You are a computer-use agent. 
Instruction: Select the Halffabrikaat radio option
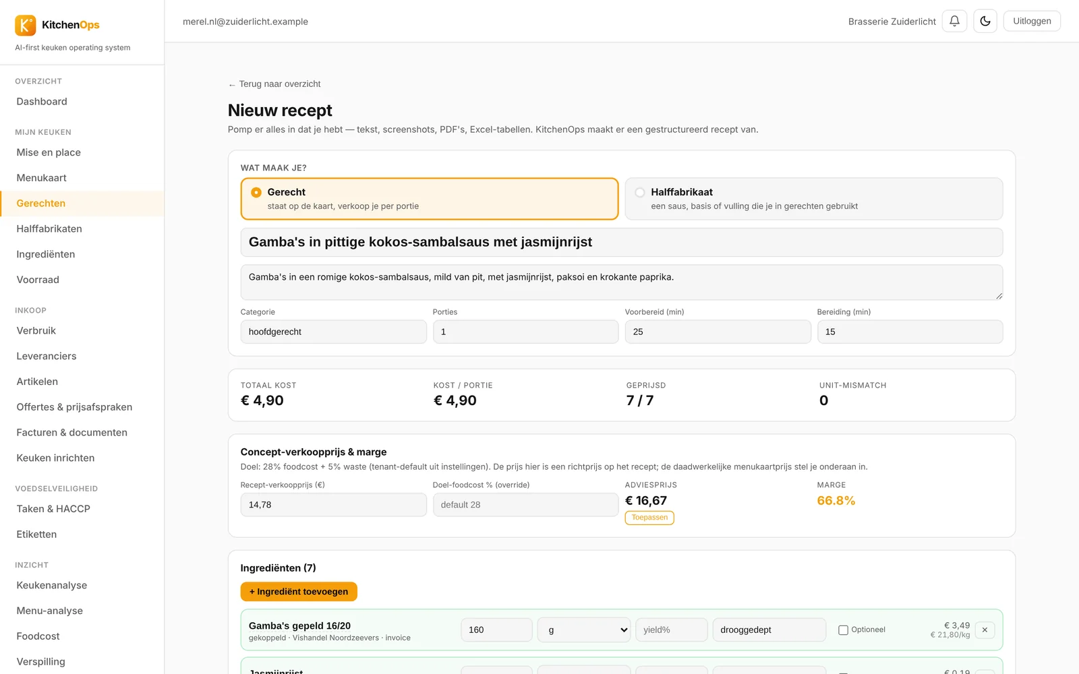click(640, 192)
